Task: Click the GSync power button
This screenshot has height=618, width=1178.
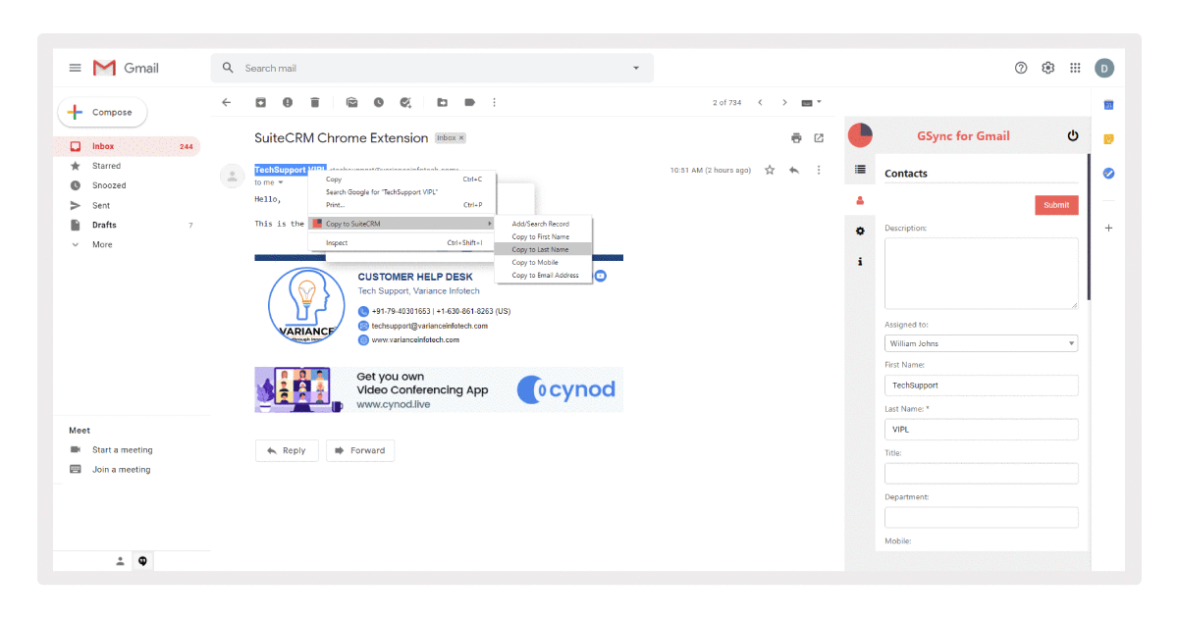Action: [1073, 135]
